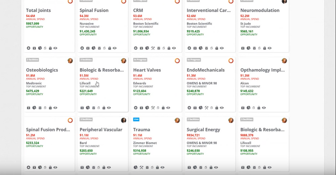
Task: Click archive box icon on Surgical Energy card
Action: pos(189,167)
